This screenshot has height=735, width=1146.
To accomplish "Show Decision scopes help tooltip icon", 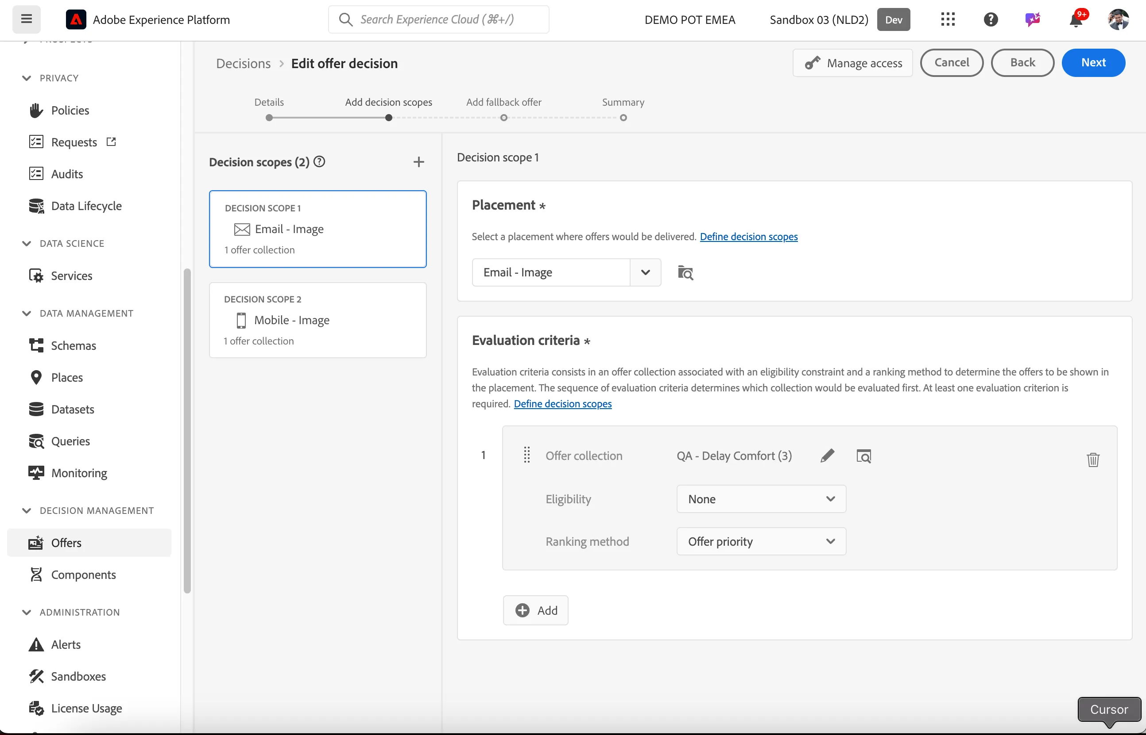I will point(319,162).
